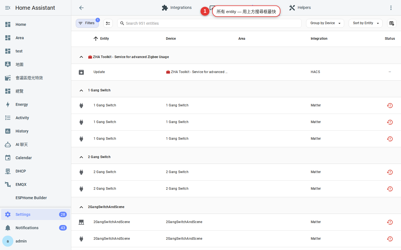Open the AI 聊天 panel

coord(36,144)
